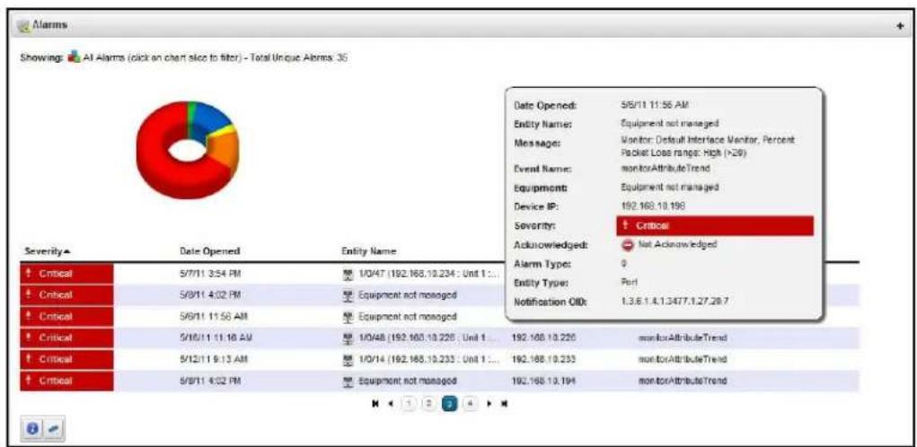Go to the next page of alarms
The width and height of the screenshot is (917, 447).
(489, 403)
